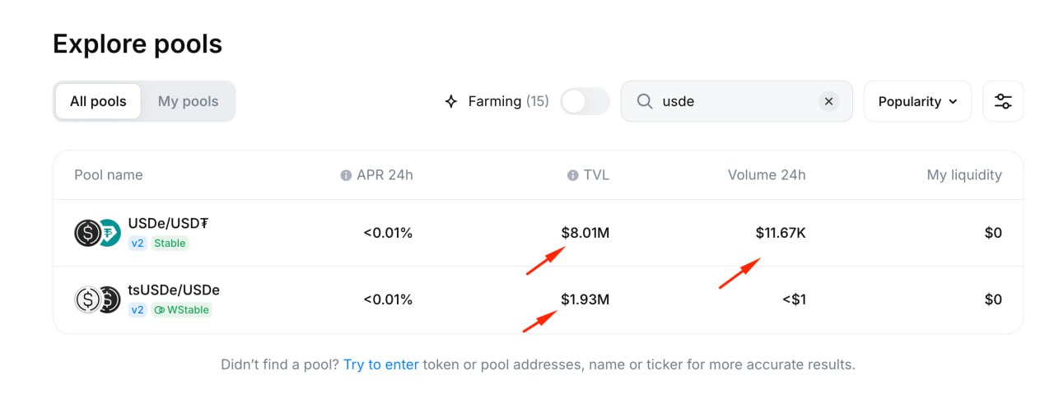Open the filter settings sliders icon

[1003, 101]
